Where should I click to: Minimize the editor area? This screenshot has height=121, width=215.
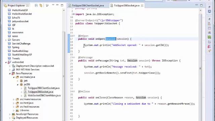point(197,5)
